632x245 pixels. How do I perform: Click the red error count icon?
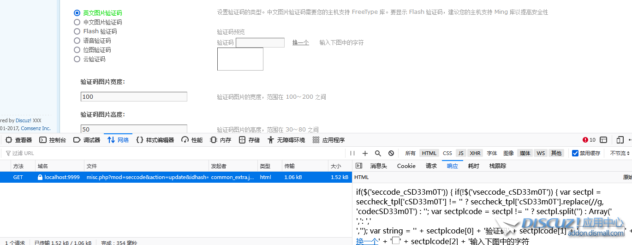coord(589,140)
